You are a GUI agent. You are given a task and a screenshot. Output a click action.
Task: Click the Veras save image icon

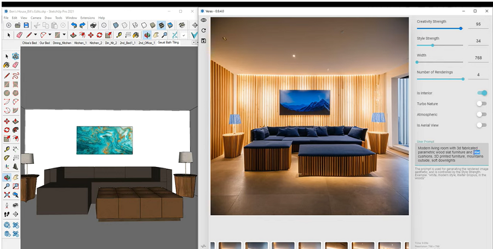tap(204, 40)
